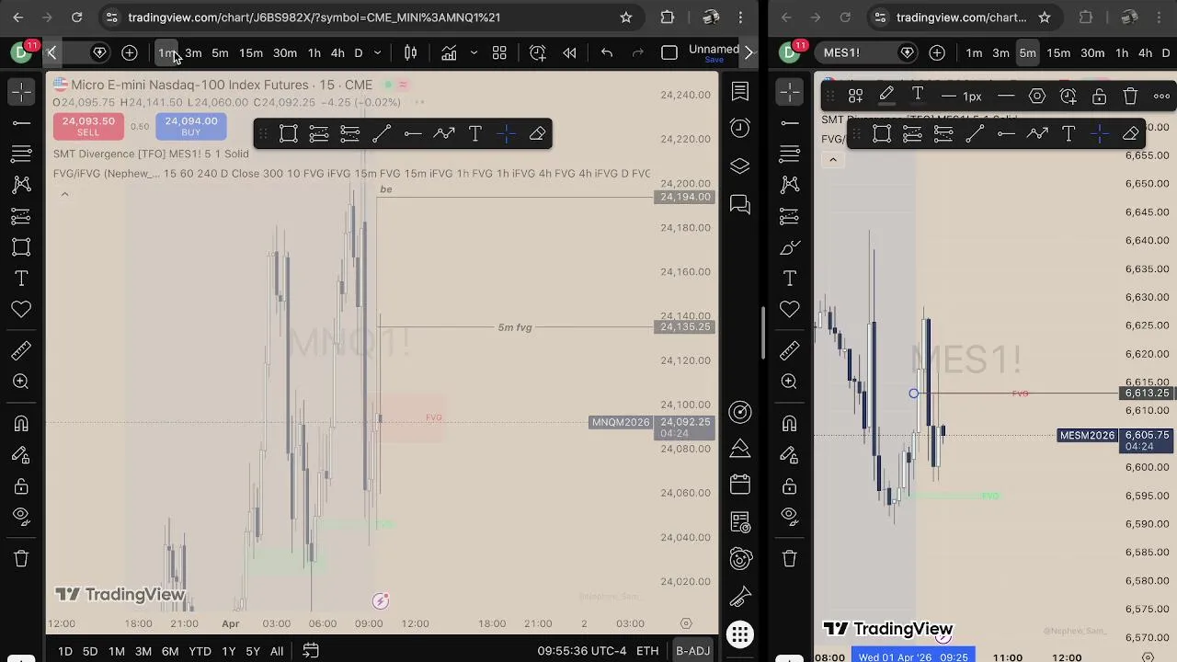Screen dimensions: 1177x662
Task: Expand the time interval dropdown next to D
Action: 377,53
